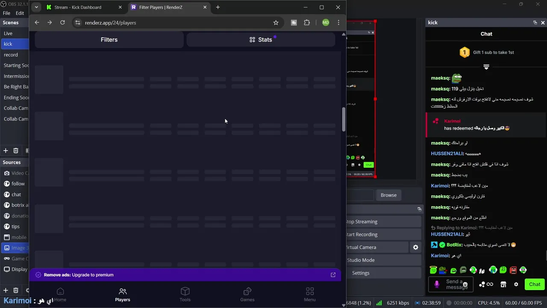Image resolution: width=547 pixels, height=308 pixels.
Task: Select the mobile source in OBS
Action: point(15,237)
